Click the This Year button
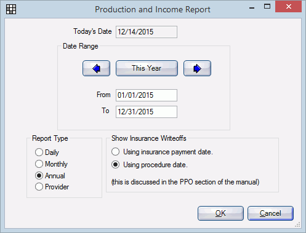Image resolution: width=306 pixels, height=233 pixels. click(147, 68)
